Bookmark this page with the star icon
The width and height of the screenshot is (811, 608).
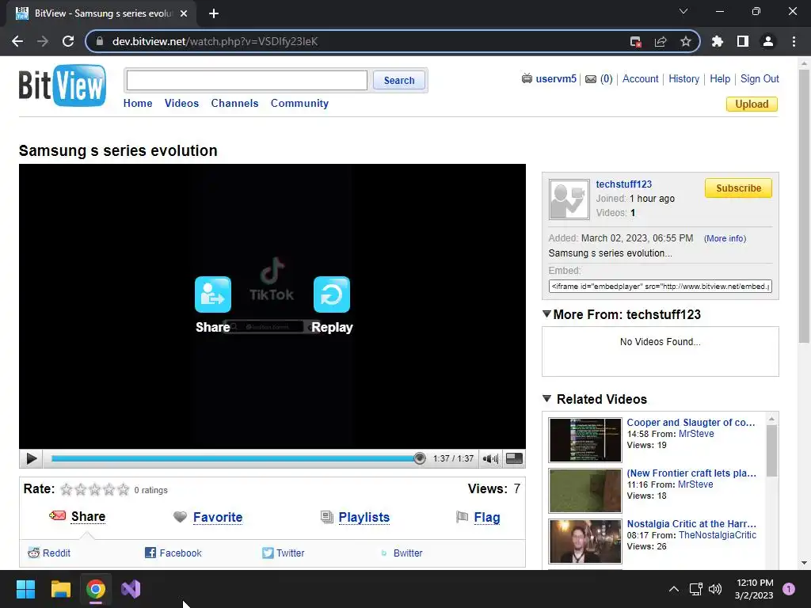click(x=685, y=41)
